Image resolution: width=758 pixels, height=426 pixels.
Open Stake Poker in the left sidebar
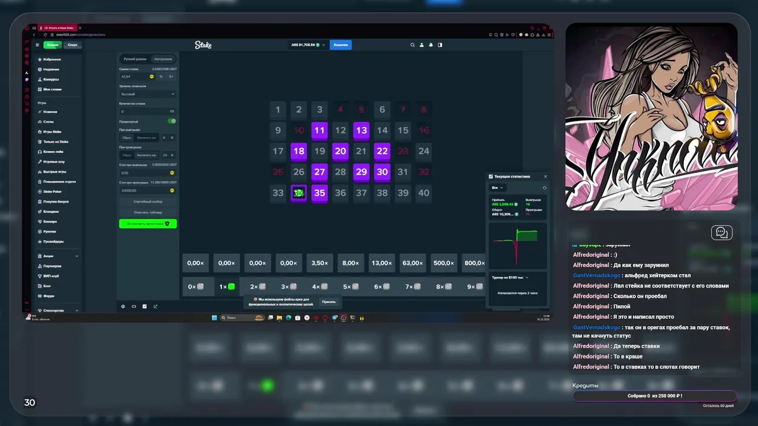click(x=52, y=192)
